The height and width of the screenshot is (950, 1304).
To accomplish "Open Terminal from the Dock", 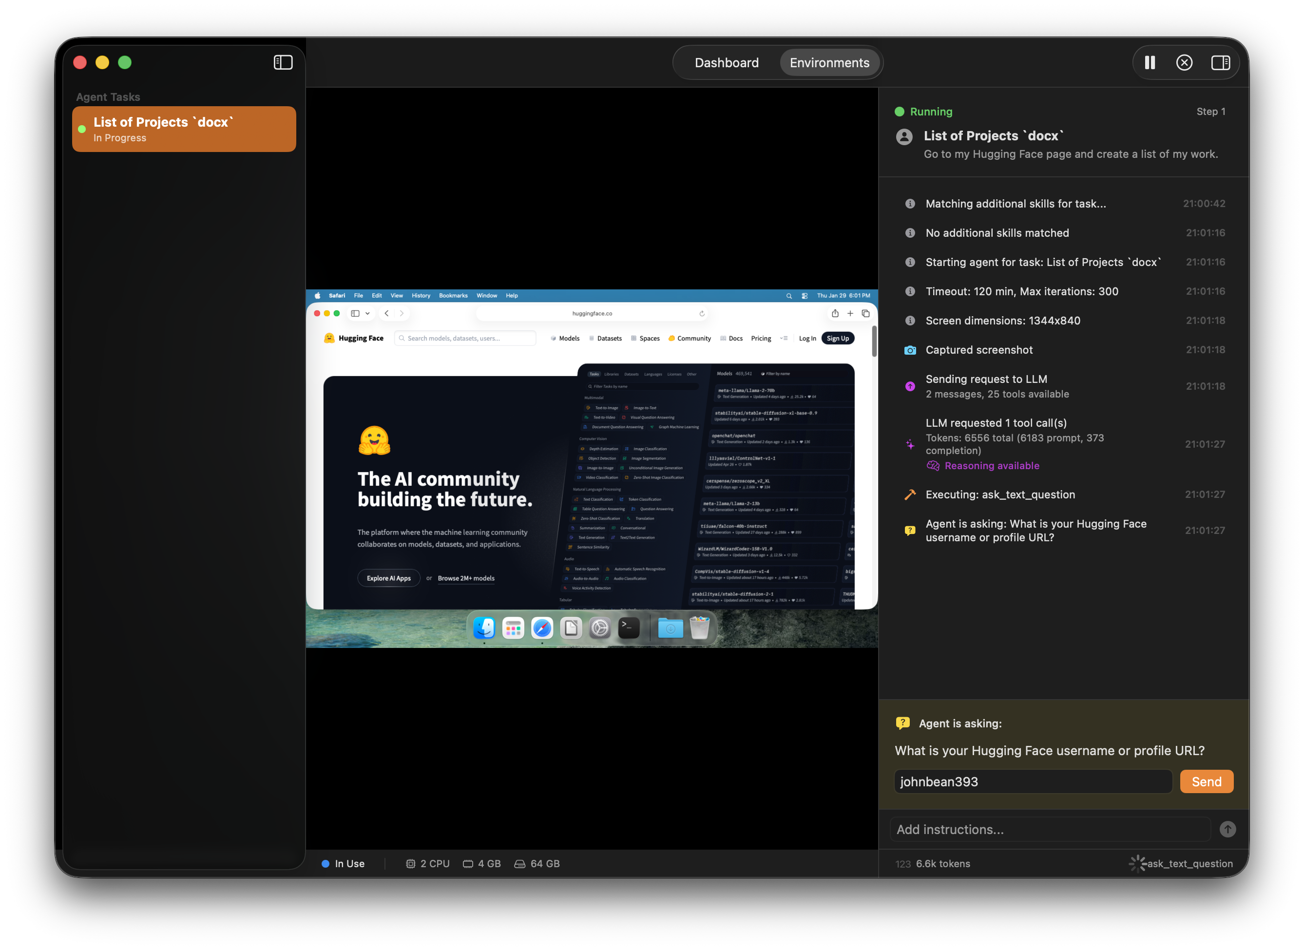I will tap(629, 628).
